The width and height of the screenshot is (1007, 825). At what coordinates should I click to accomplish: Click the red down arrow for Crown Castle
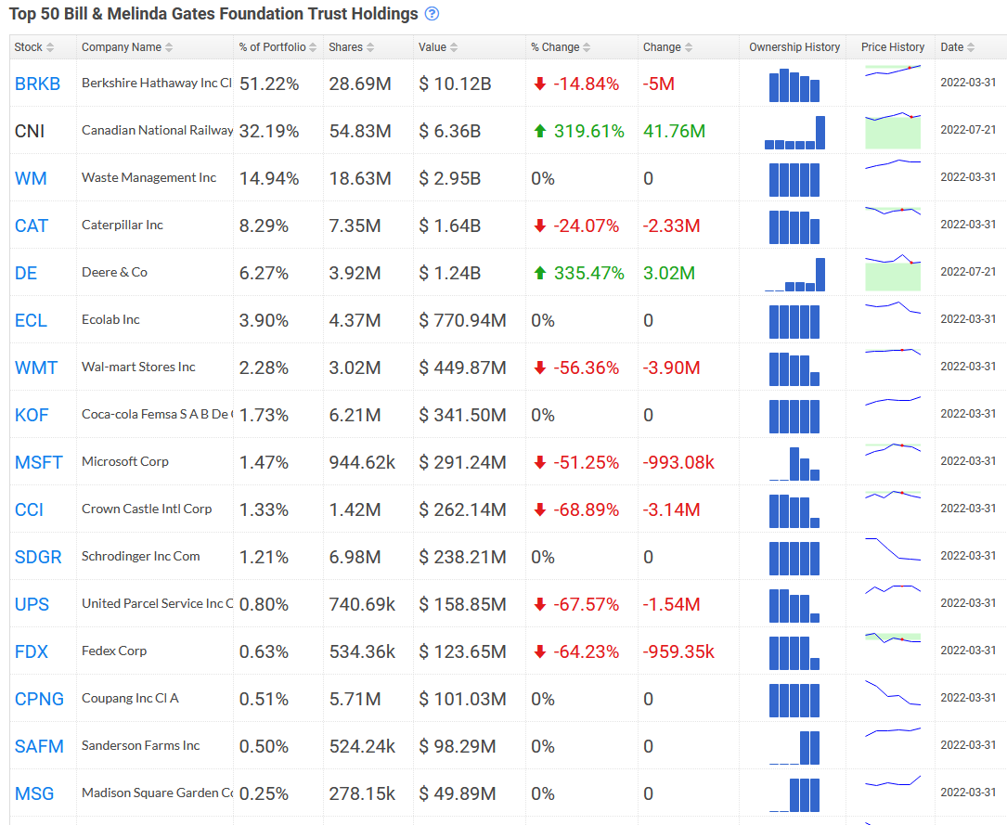pos(540,509)
